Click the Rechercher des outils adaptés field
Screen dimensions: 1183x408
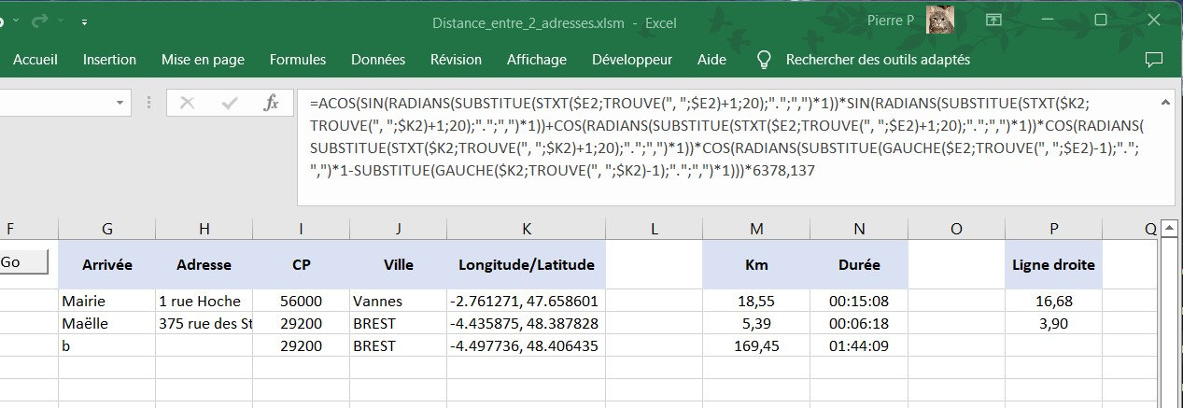[878, 60]
